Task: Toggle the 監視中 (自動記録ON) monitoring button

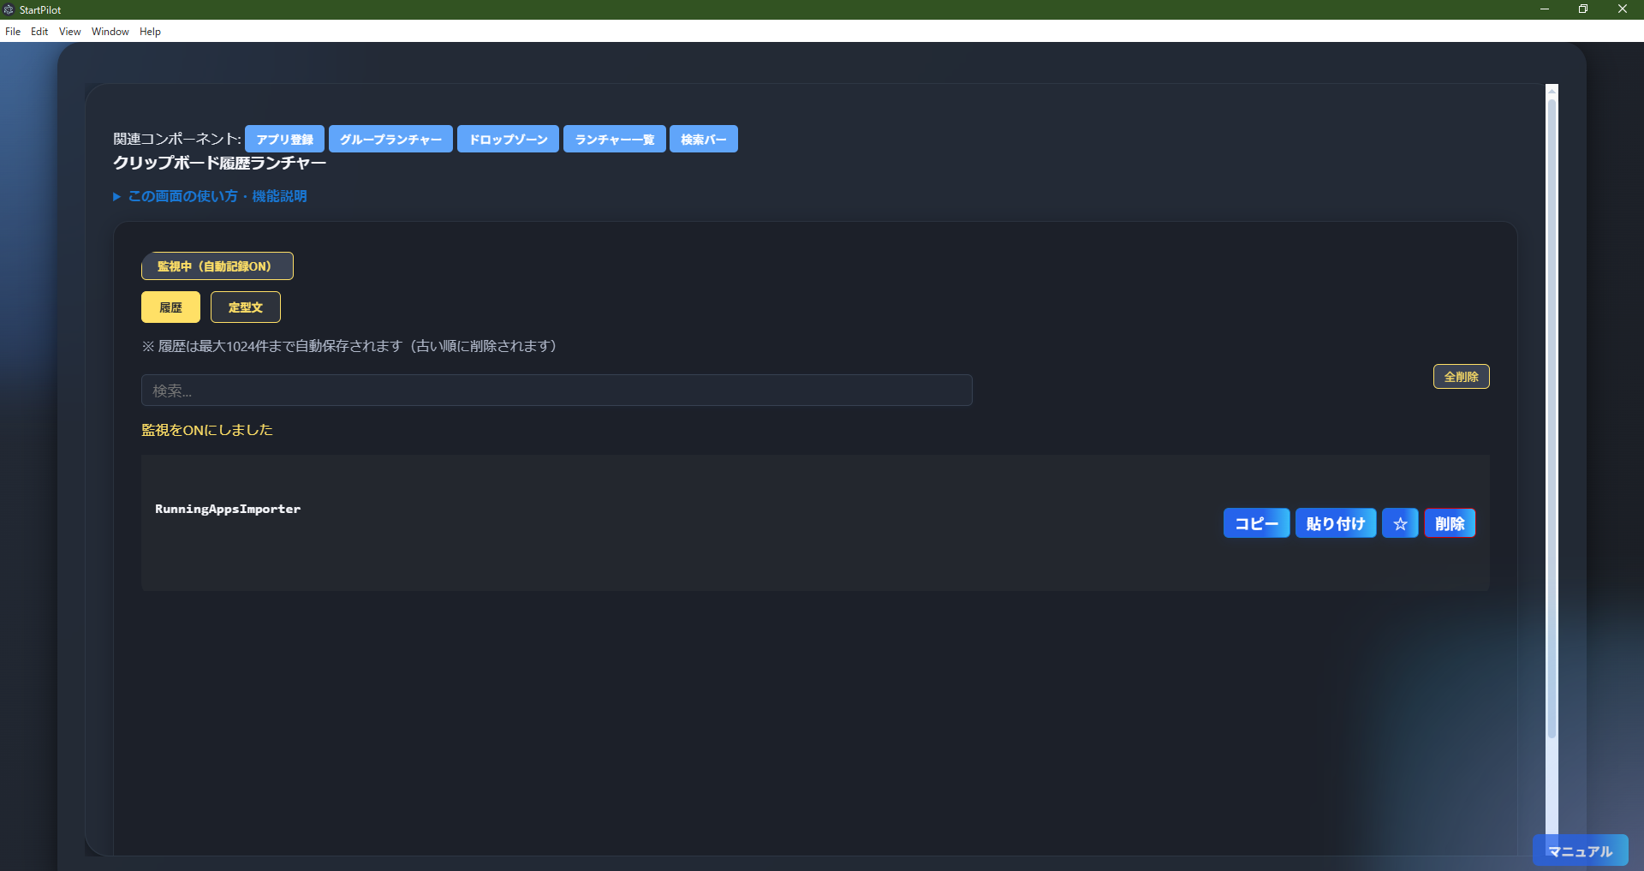Action: coord(217,266)
